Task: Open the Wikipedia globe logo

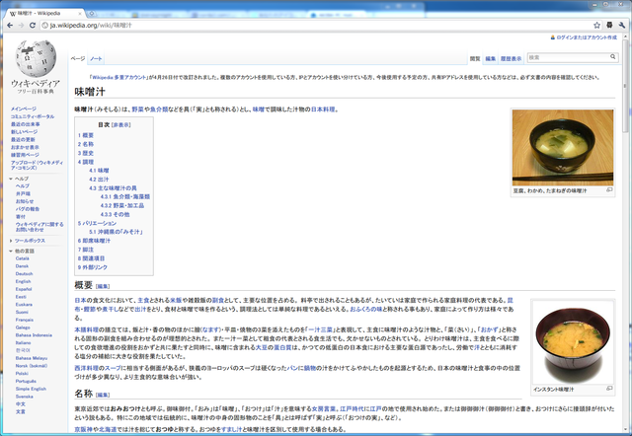Action: (x=36, y=58)
